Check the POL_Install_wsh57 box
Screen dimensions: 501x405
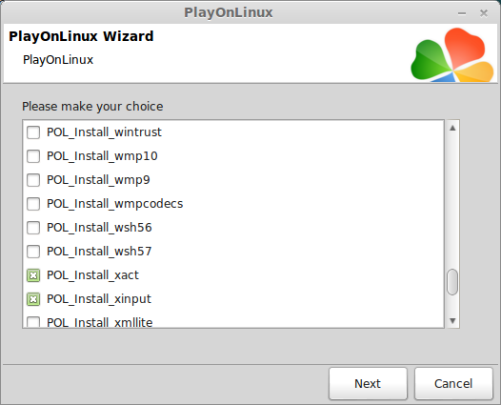click(x=33, y=252)
